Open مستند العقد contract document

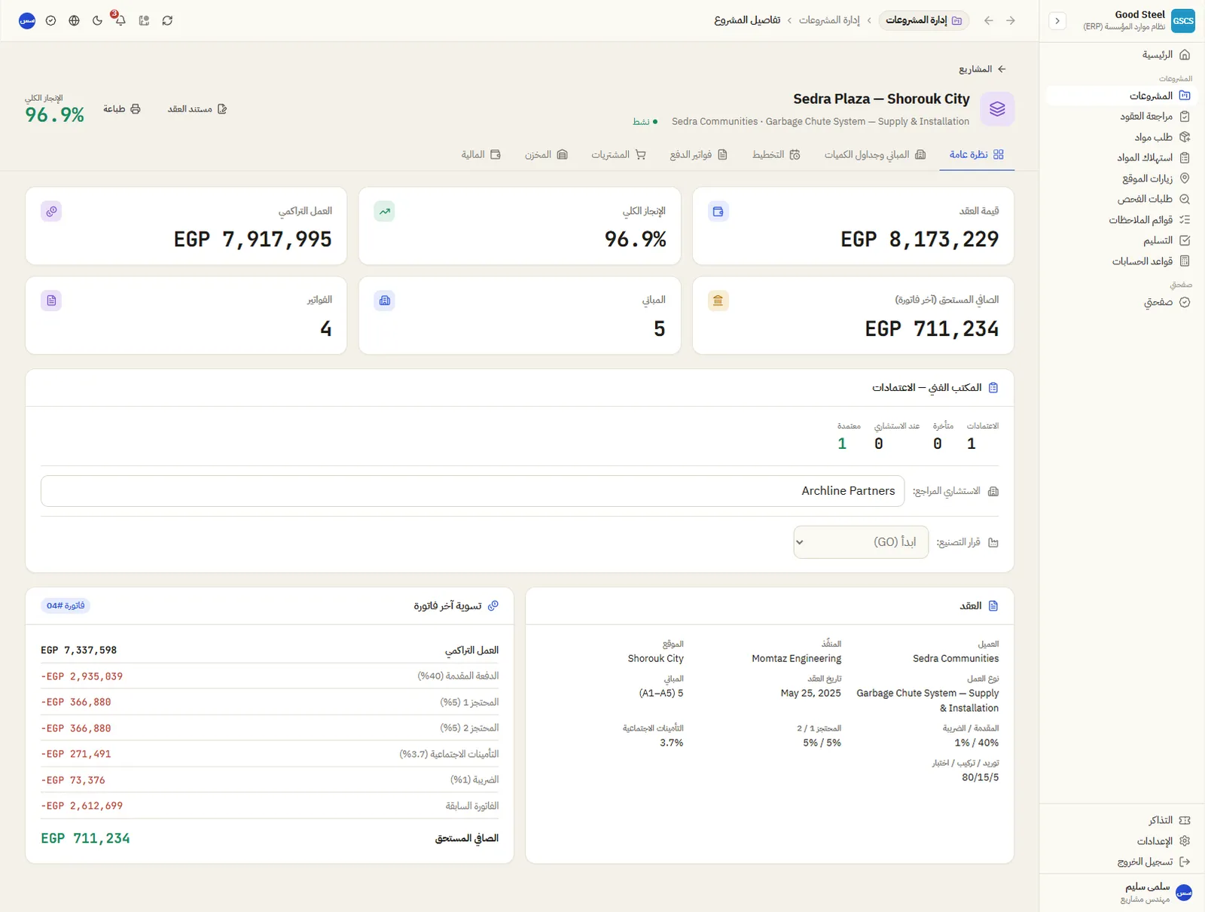(197, 109)
